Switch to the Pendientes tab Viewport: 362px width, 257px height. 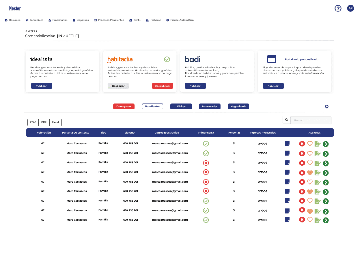pos(153,107)
